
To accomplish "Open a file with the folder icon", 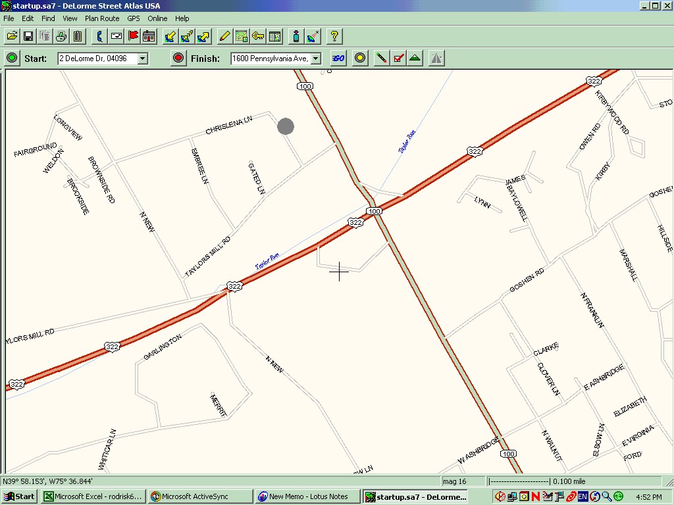I will (12, 37).
